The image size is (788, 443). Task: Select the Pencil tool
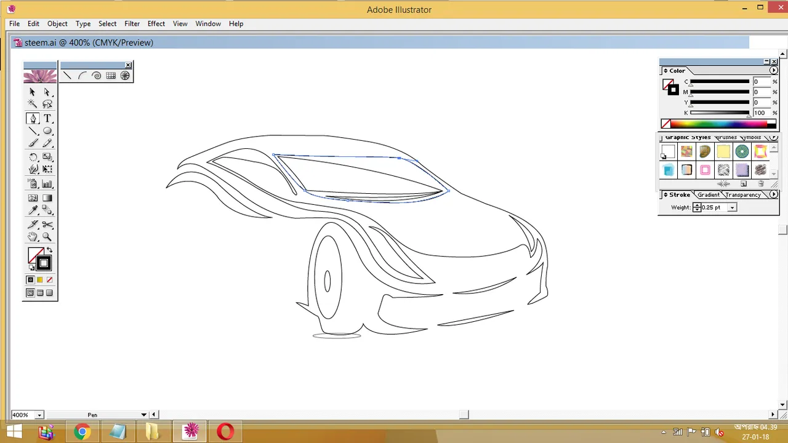point(47,143)
